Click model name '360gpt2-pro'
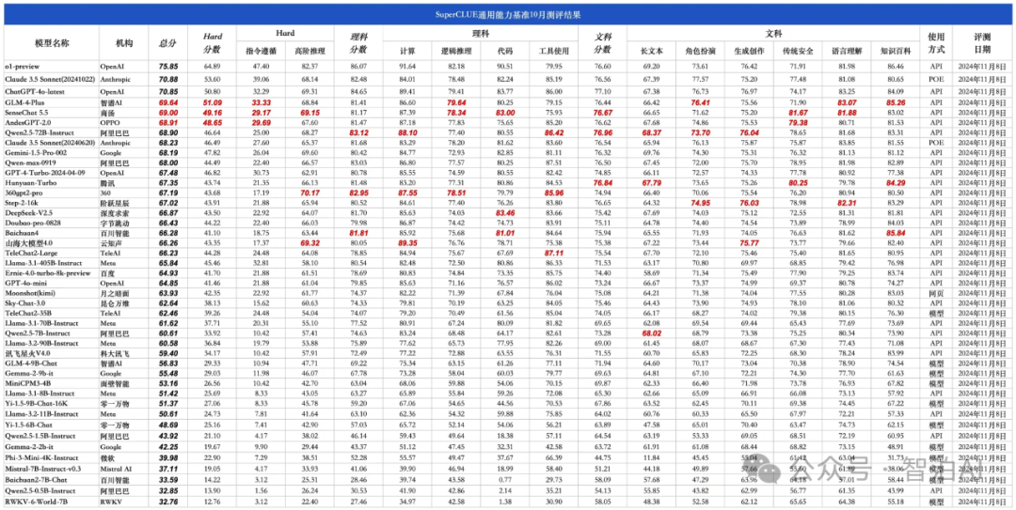 click(22, 193)
